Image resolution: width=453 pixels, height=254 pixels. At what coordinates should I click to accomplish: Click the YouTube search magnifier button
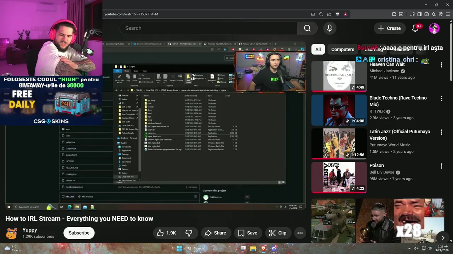307,28
